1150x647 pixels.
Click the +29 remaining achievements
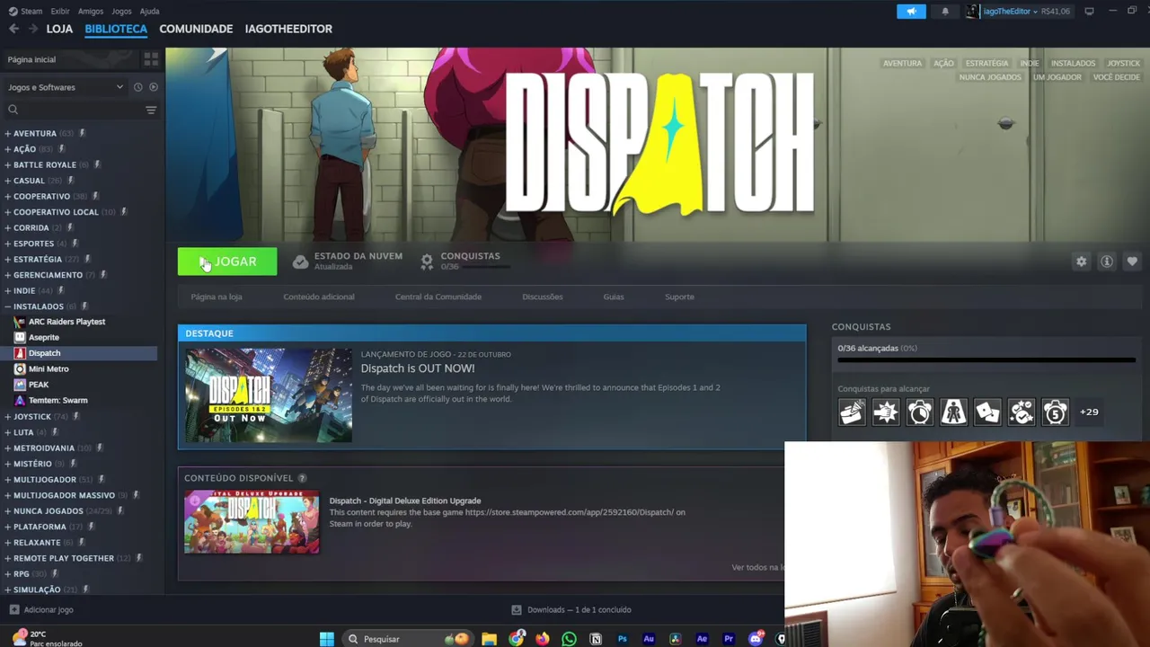click(1089, 412)
